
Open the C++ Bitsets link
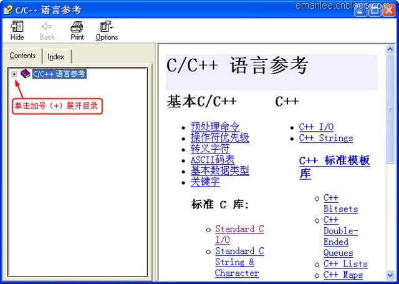(x=341, y=203)
